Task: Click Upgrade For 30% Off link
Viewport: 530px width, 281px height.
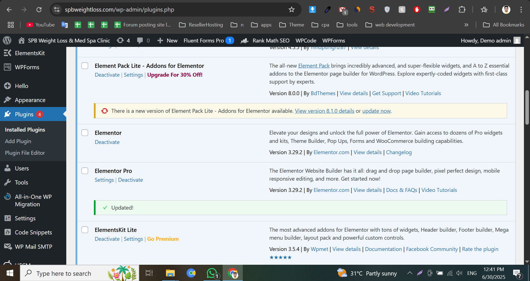Action: (175, 75)
